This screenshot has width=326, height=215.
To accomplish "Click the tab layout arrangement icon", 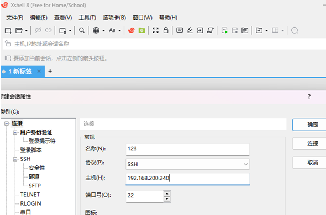I will [x=275, y=30].
